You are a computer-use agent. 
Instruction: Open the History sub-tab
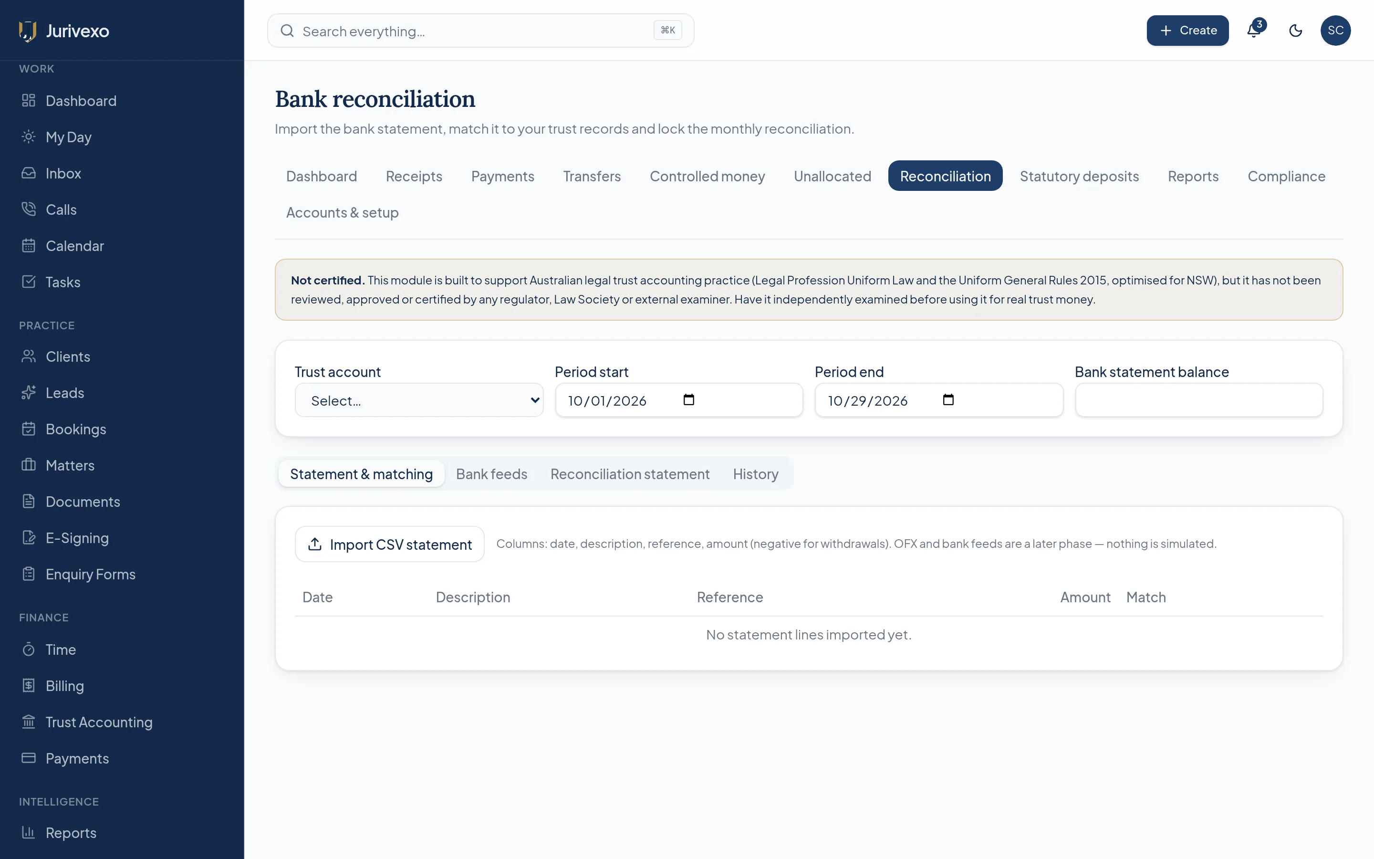click(x=756, y=474)
